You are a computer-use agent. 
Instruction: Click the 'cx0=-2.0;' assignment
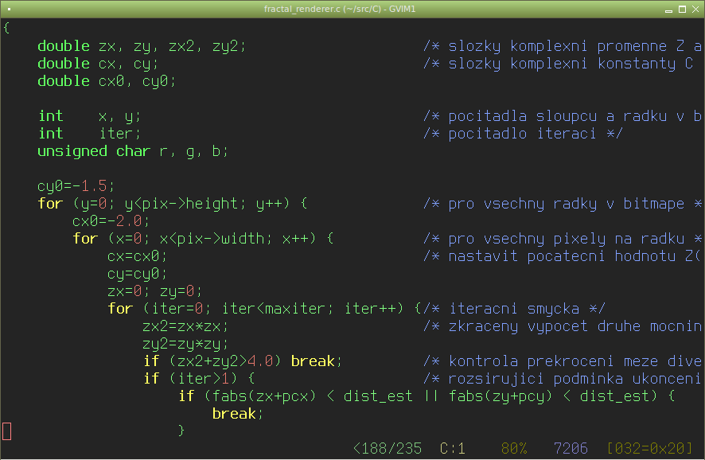(111, 221)
